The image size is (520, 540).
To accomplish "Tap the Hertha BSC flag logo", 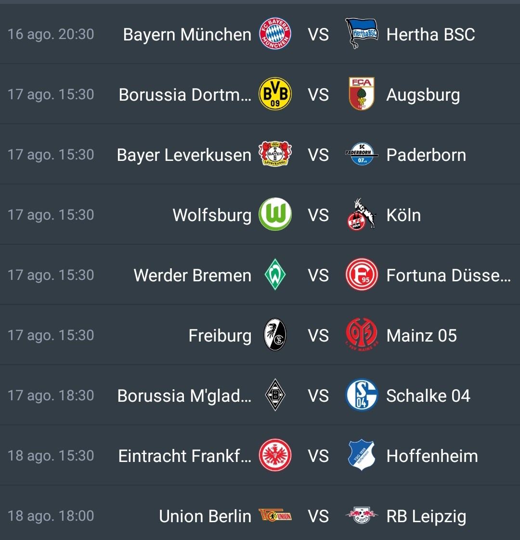I will coord(361,33).
